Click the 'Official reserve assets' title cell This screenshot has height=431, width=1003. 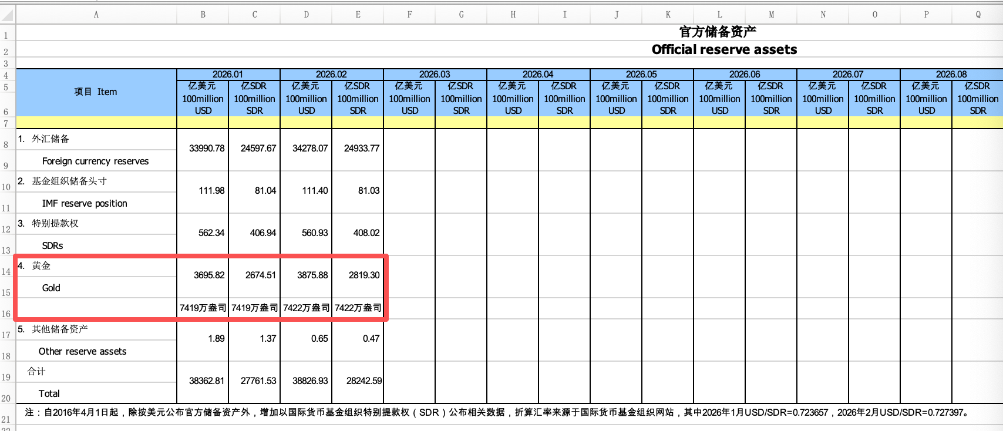723,50
